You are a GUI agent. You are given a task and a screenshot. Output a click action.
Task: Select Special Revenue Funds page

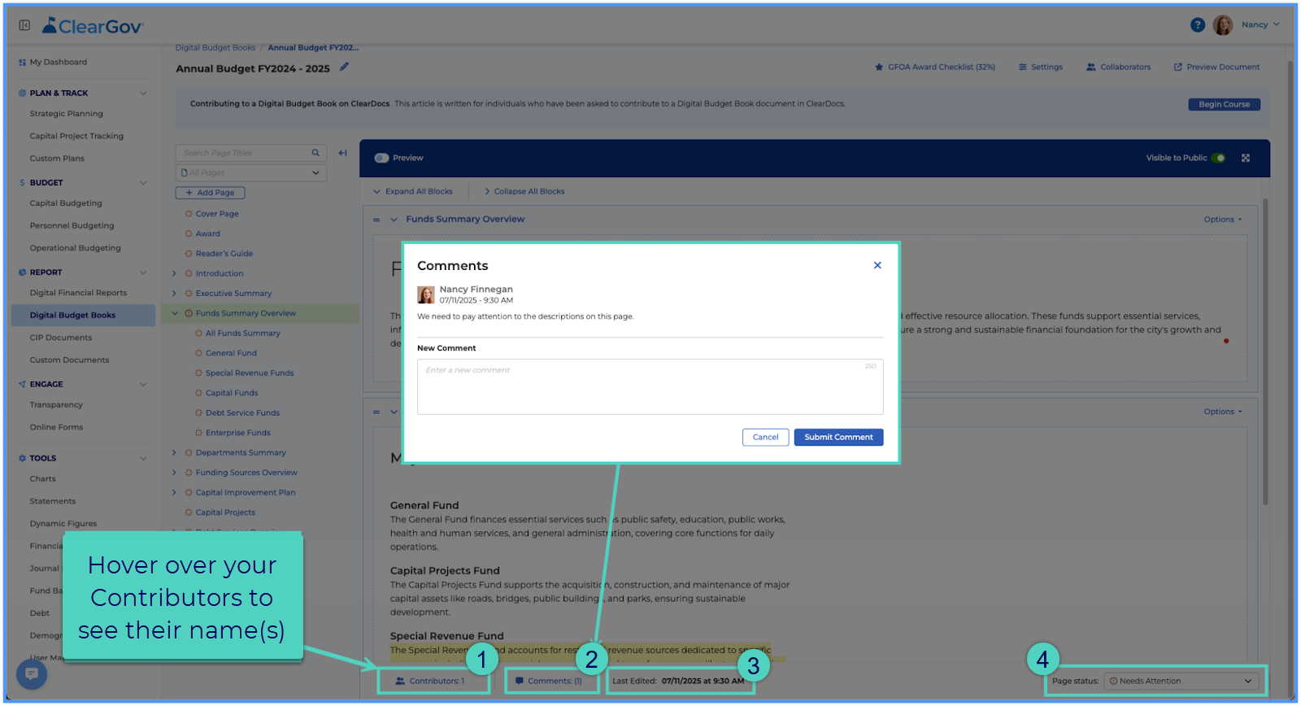click(250, 373)
